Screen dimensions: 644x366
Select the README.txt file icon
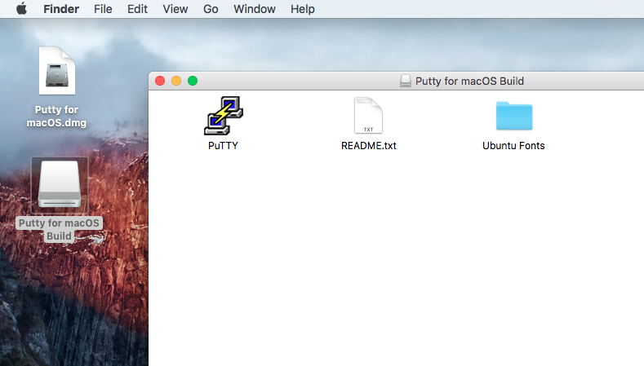pos(368,116)
